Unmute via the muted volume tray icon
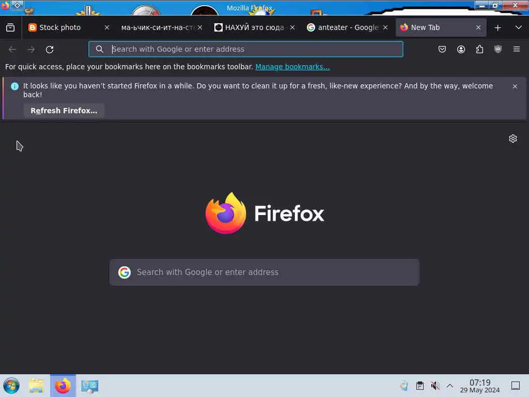Viewport: 529px width, 397px height. pos(435,386)
